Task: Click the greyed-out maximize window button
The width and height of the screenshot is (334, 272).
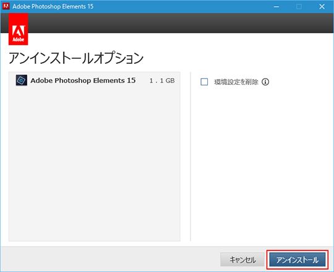Action: (299, 7)
